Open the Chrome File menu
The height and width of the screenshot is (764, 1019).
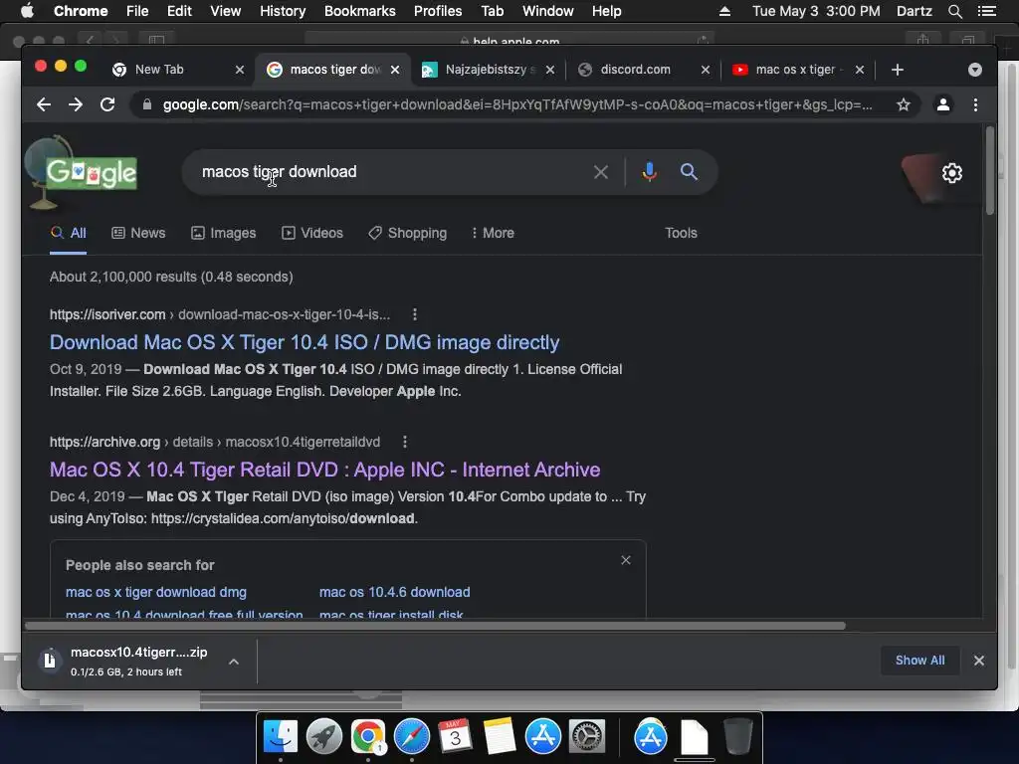(137, 11)
